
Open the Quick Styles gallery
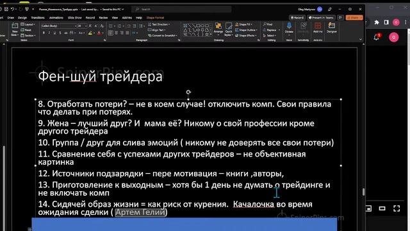click(229, 30)
